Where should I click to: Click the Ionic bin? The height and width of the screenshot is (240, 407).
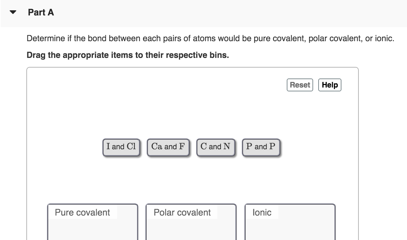(290, 225)
